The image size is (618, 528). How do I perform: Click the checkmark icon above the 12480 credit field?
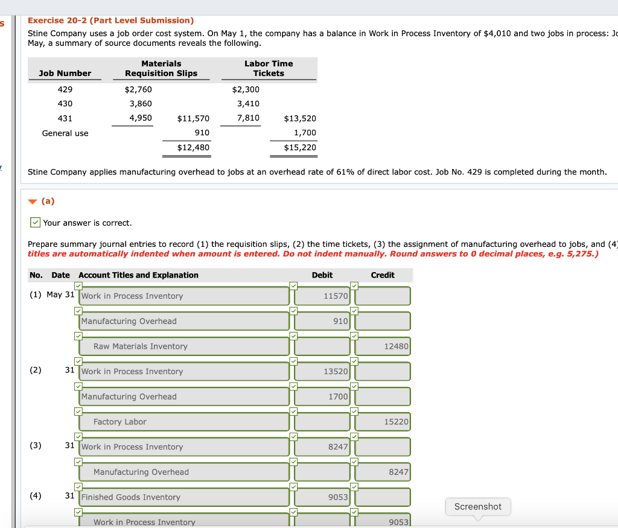[354, 336]
